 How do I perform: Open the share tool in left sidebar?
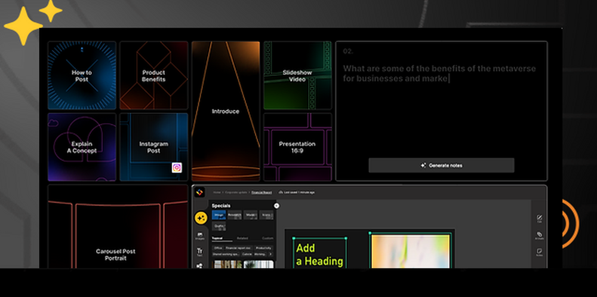pos(200,266)
